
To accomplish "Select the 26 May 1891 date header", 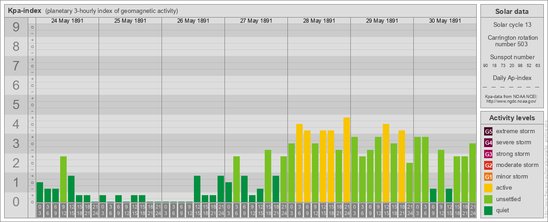I will 193,21.
